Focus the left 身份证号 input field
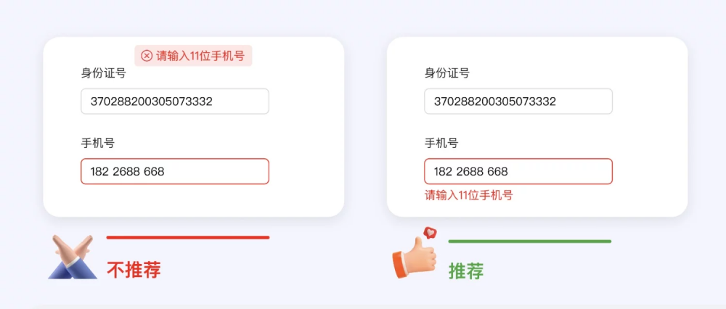This screenshot has height=309, width=726. 175,102
